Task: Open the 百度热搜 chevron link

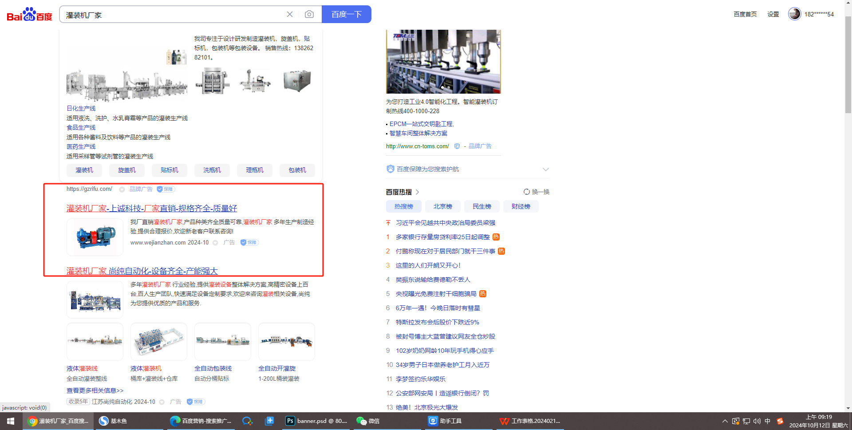Action: coord(417,192)
